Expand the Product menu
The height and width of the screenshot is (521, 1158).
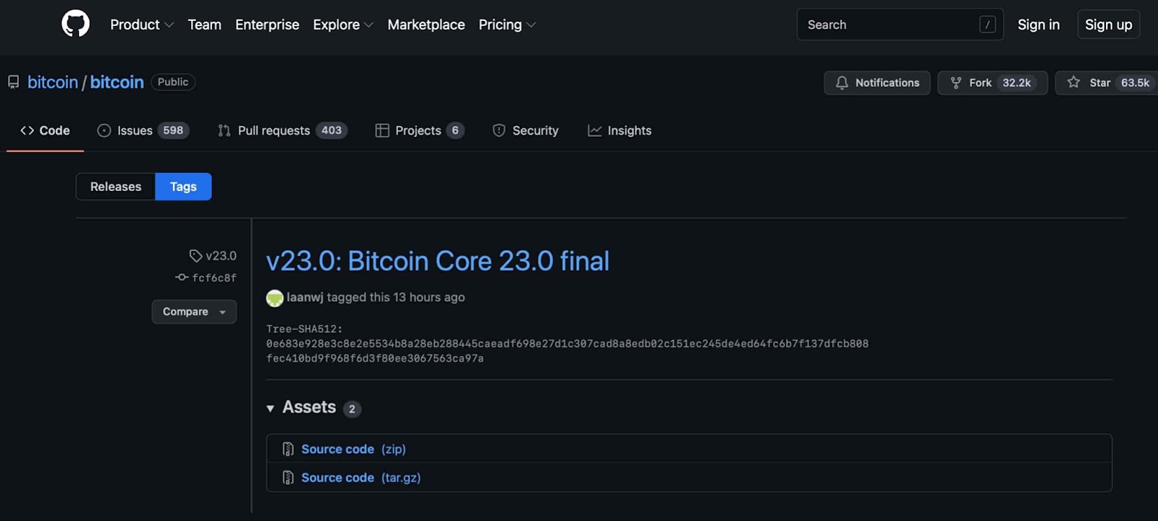pos(142,25)
